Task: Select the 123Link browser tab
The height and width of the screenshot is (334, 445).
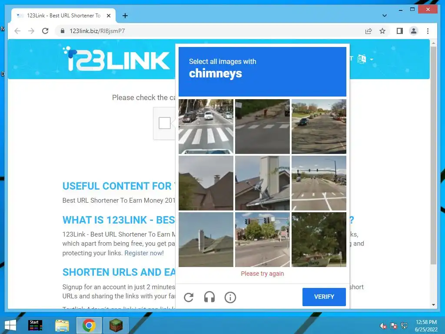Action: [63, 16]
